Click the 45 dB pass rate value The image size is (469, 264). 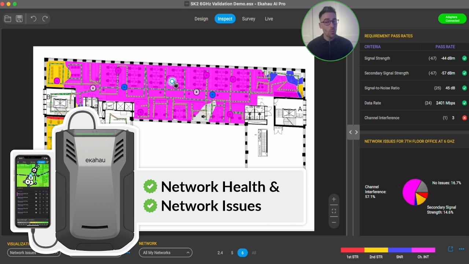pyautogui.click(x=450, y=88)
